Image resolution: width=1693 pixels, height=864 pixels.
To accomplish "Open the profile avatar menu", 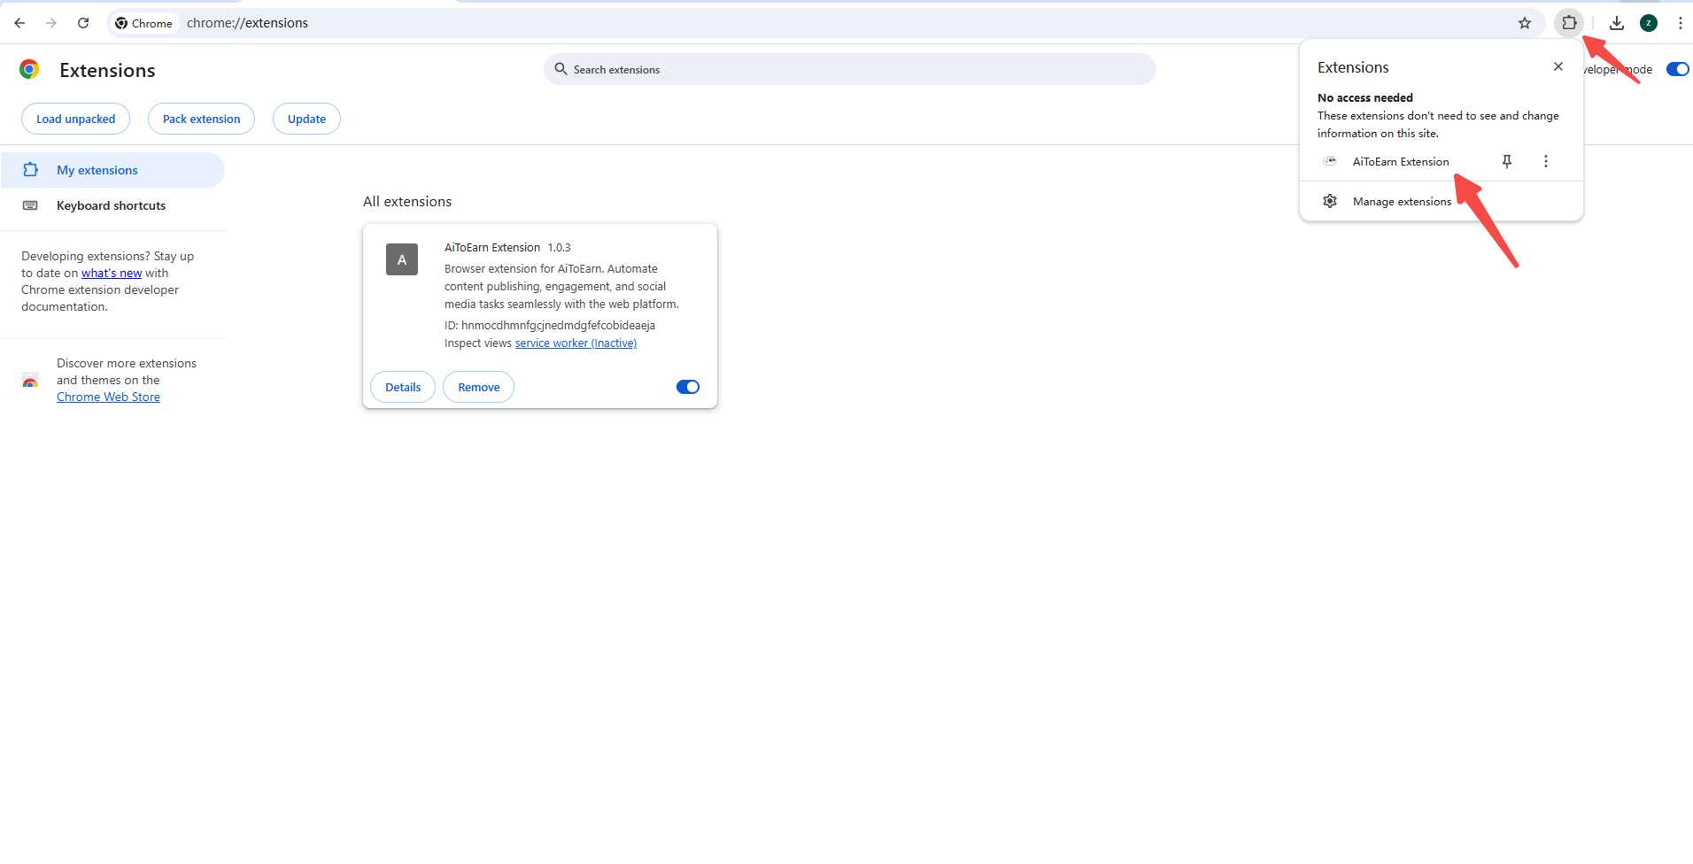I will (x=1648, y=23).
